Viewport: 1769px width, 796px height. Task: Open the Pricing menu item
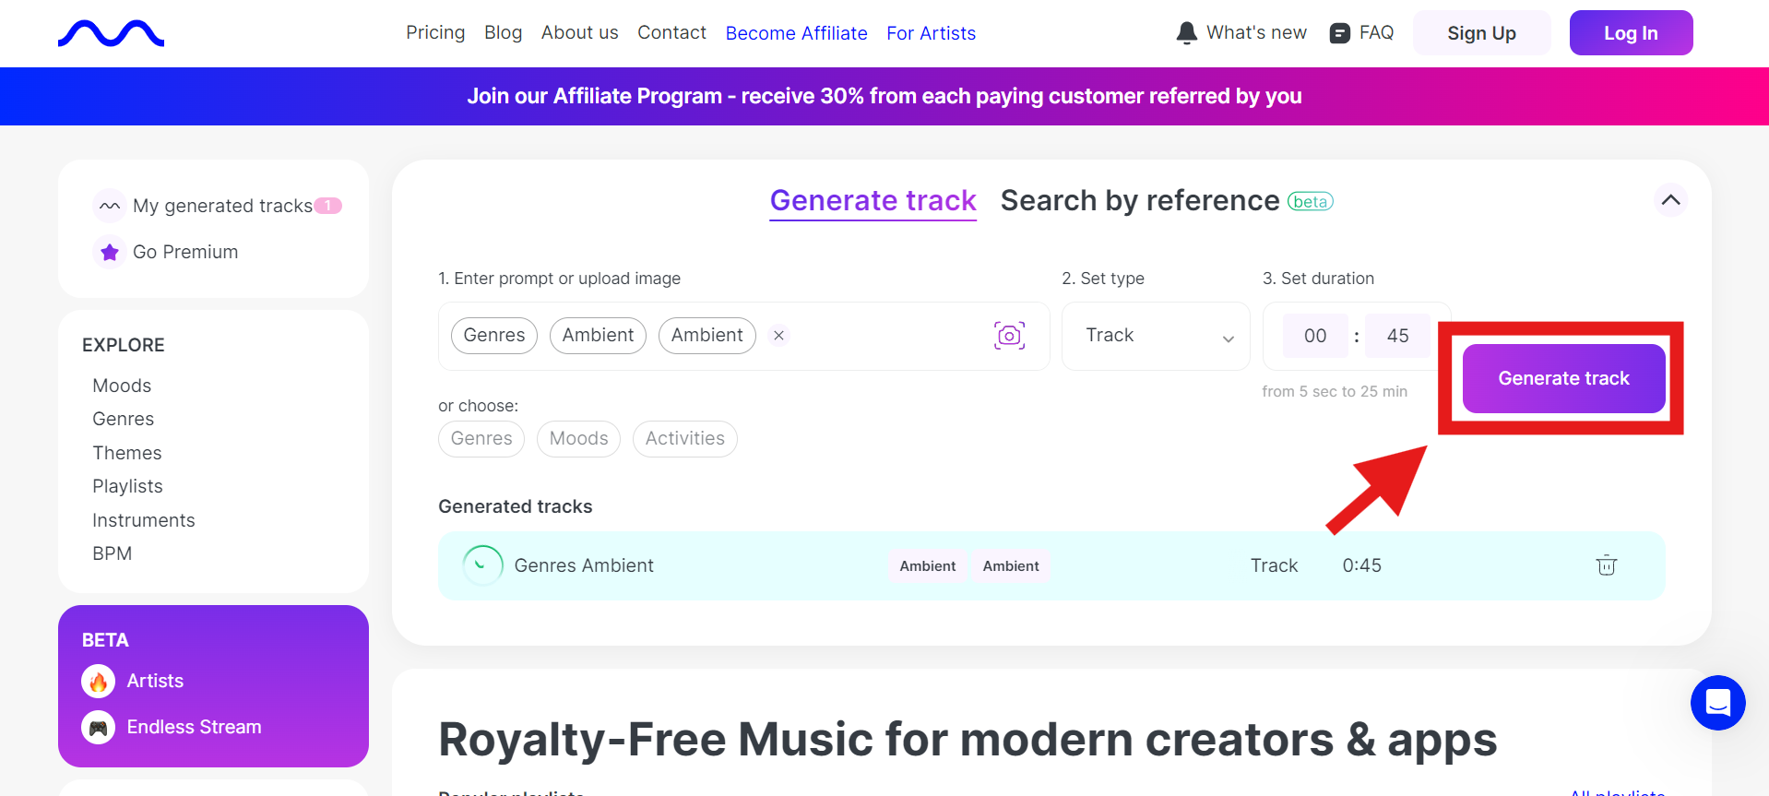[x=435, y=33]
